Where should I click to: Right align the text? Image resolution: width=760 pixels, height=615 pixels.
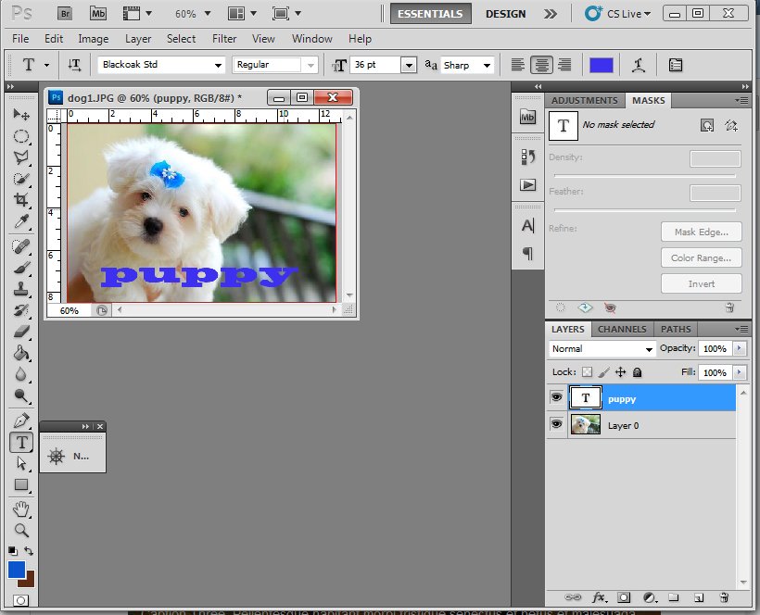(x=564, y=65)
